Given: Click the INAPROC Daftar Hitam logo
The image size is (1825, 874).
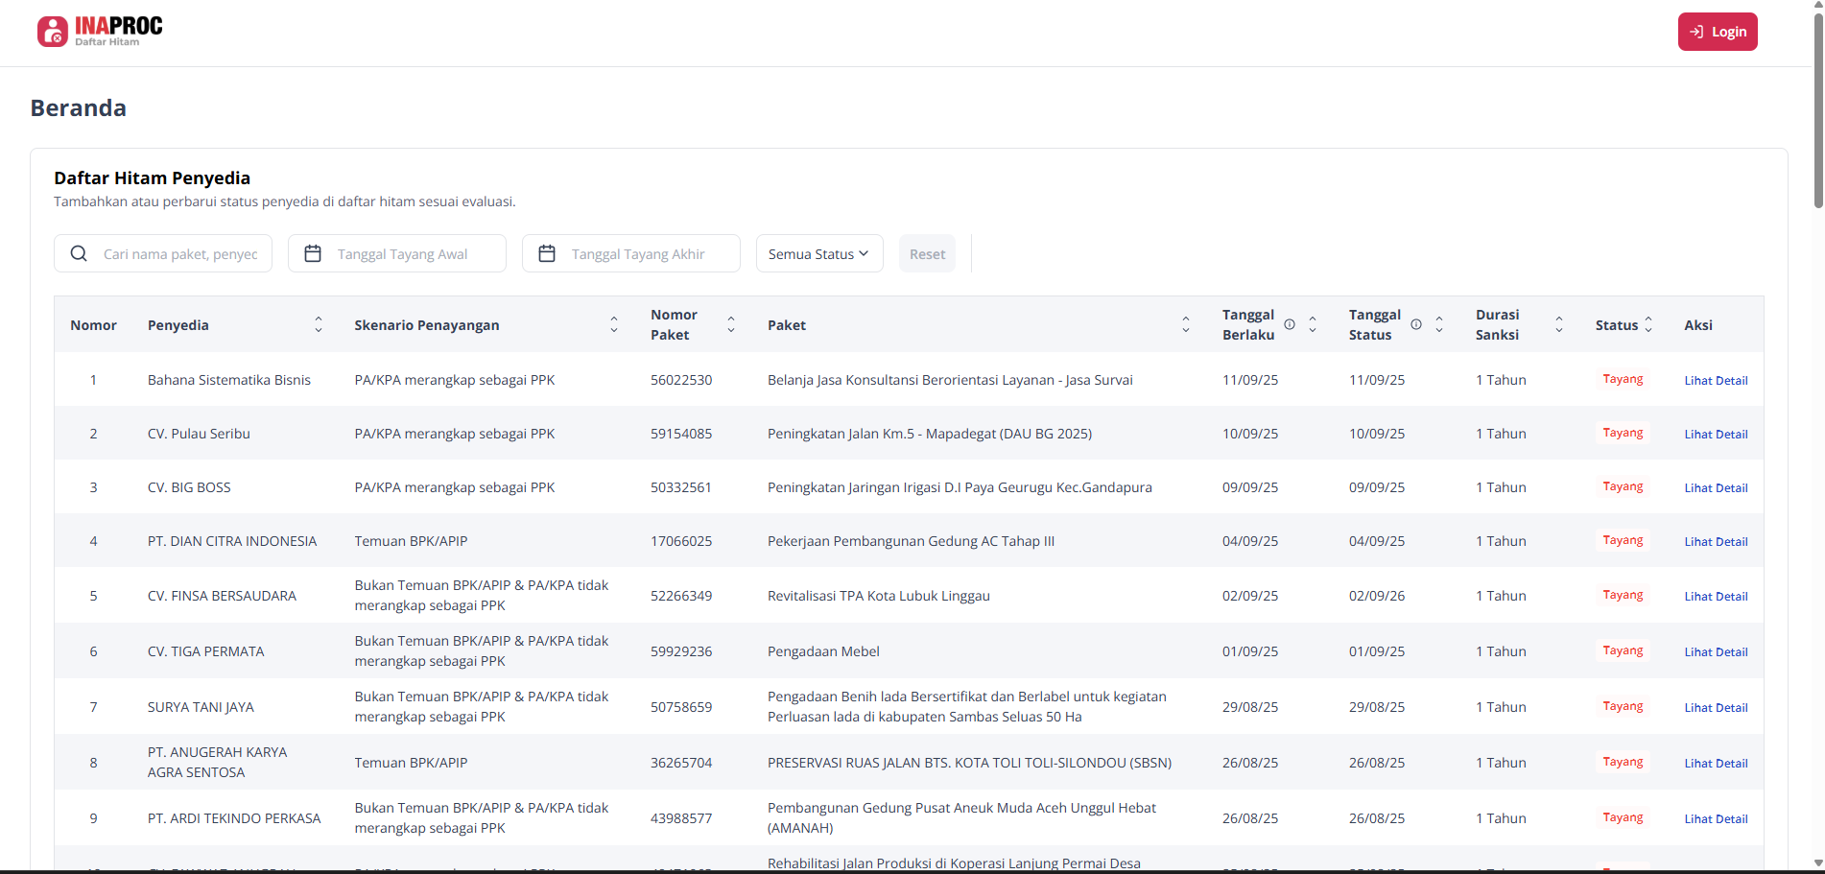Looking at the screenshot, I should [100, 31].
